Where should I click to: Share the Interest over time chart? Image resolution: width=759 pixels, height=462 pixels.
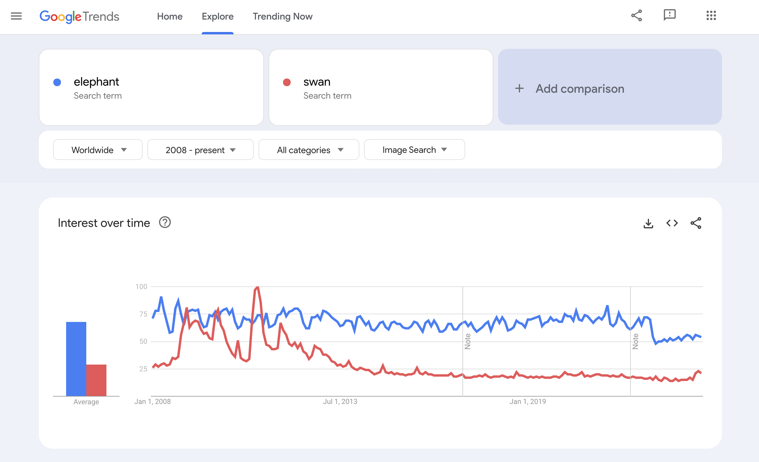pyautogui.click(x=696, y=223)
